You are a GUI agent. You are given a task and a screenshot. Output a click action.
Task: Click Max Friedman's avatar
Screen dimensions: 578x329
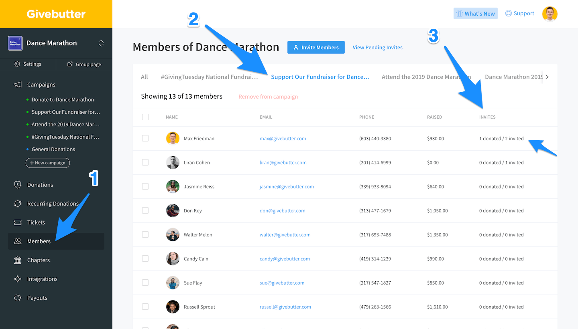(x=173, y=138)
